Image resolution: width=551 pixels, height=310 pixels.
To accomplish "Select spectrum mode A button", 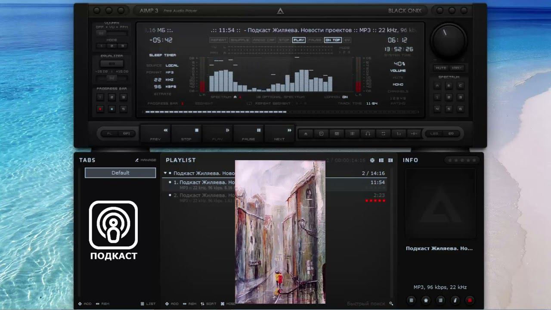I will point(437,86).
